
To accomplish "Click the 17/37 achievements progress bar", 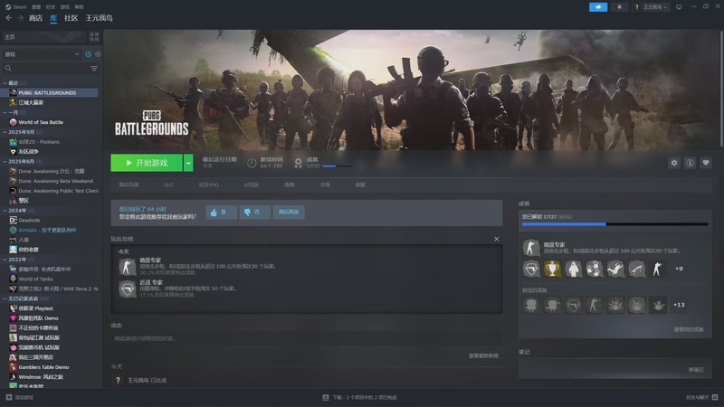I will coord(614,224).
